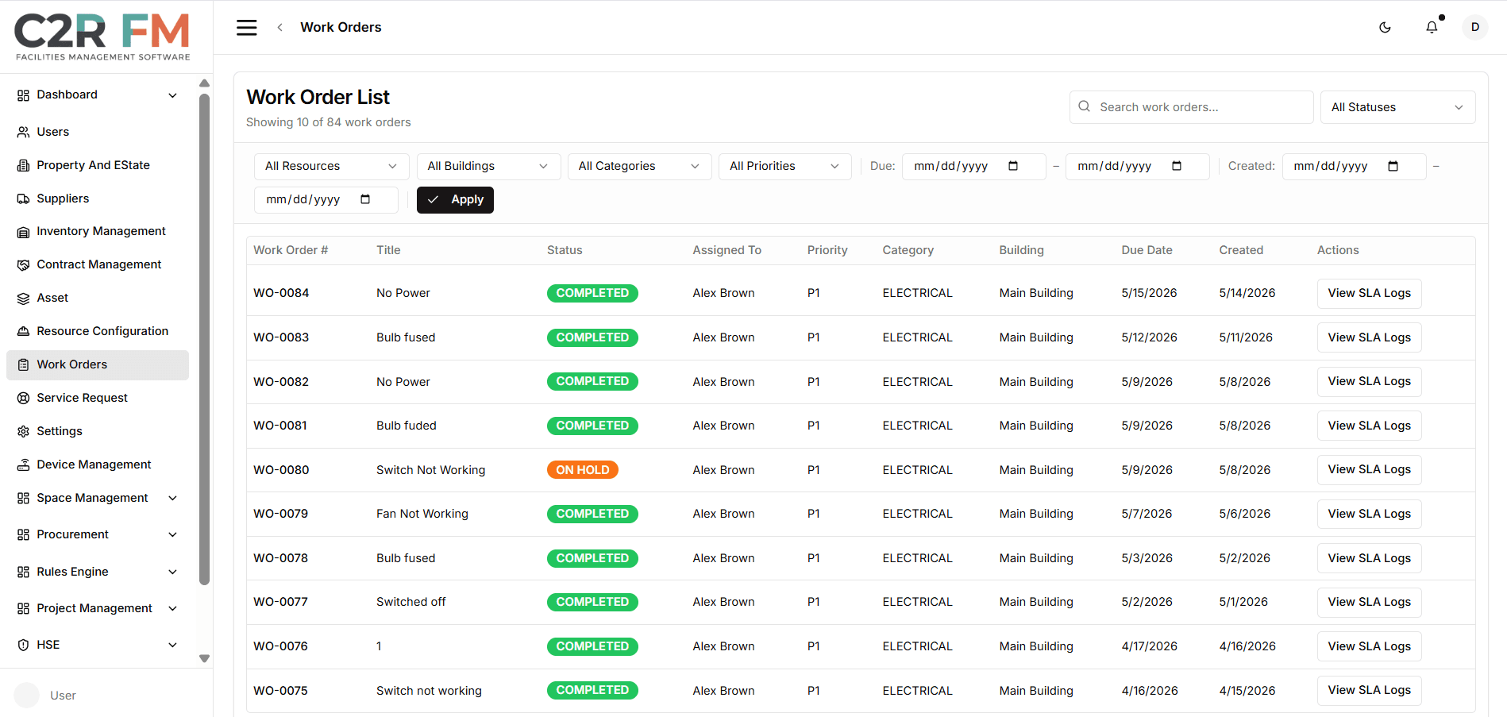
Task: Click the Users sidebar icon
Action: tap(23, 132)
